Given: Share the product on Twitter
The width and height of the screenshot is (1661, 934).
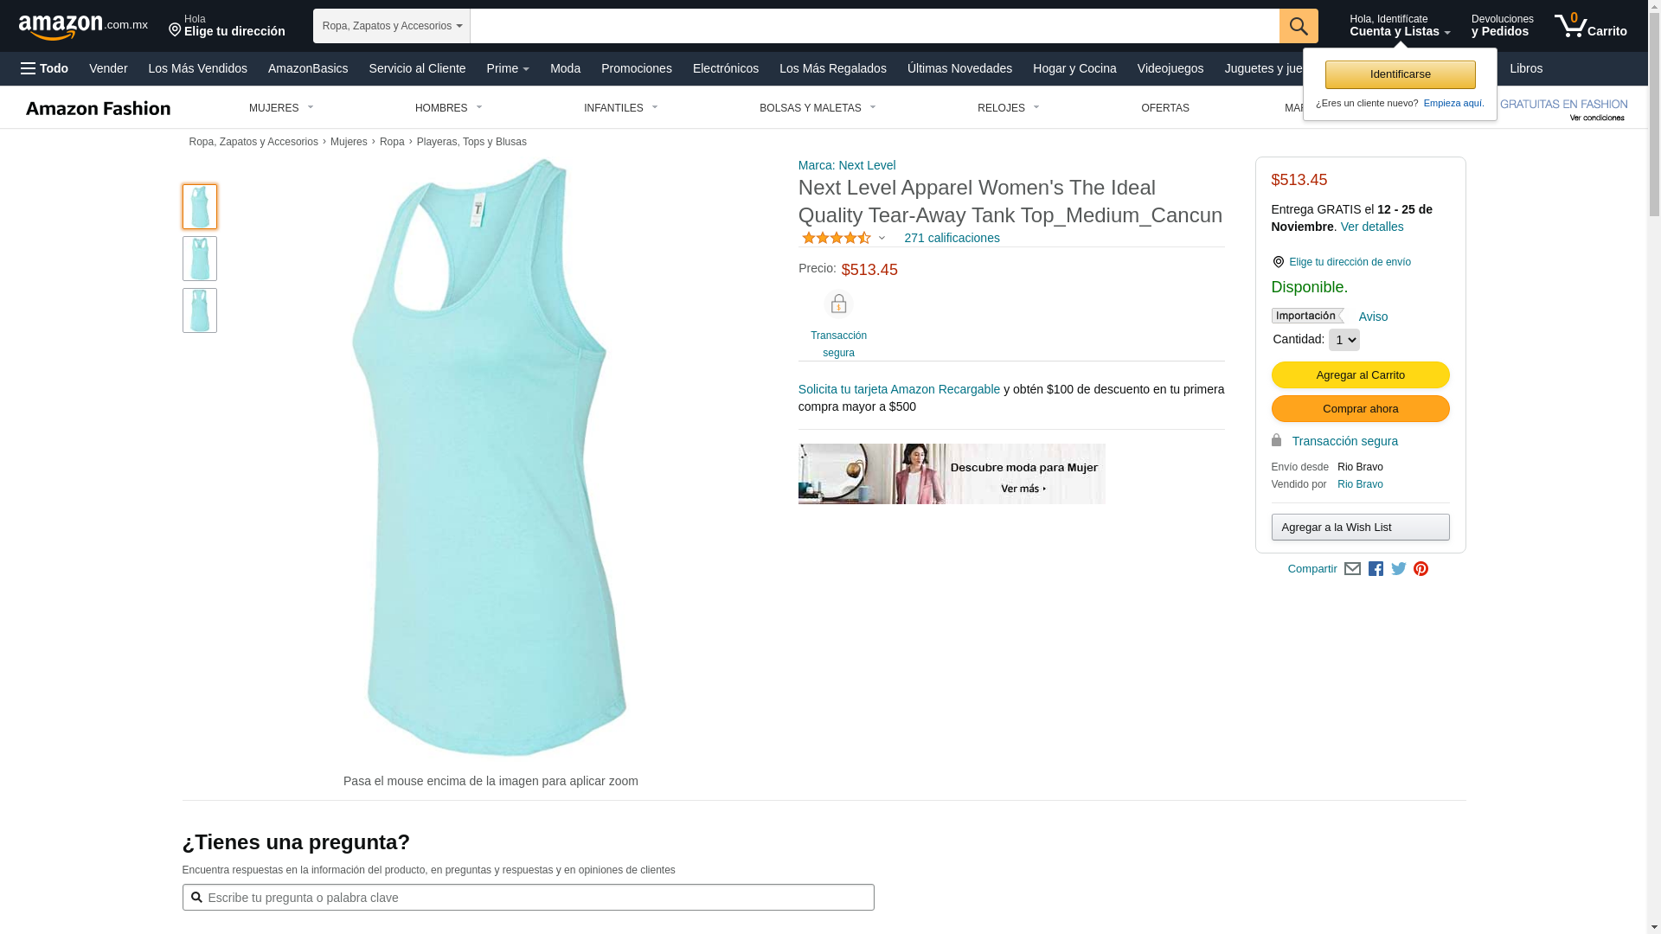Looking at the screenshot, I should coord(1399,569).
